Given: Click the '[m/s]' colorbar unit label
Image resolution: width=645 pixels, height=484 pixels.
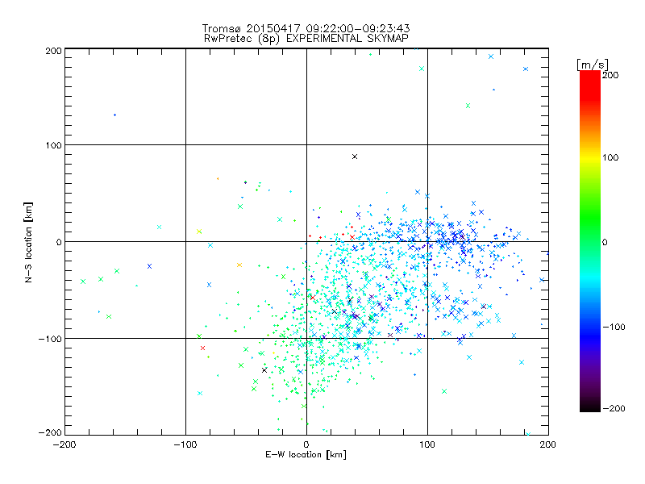Looking at the screenshot, I should coord(593,65).
